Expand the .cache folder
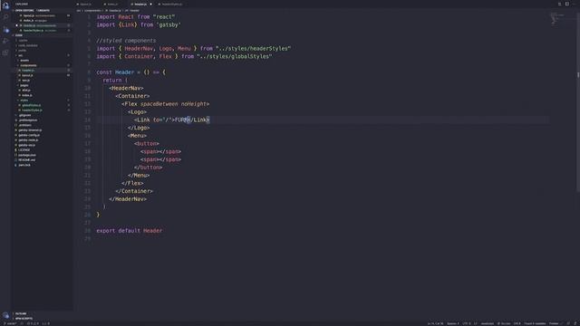 [23, 40]
